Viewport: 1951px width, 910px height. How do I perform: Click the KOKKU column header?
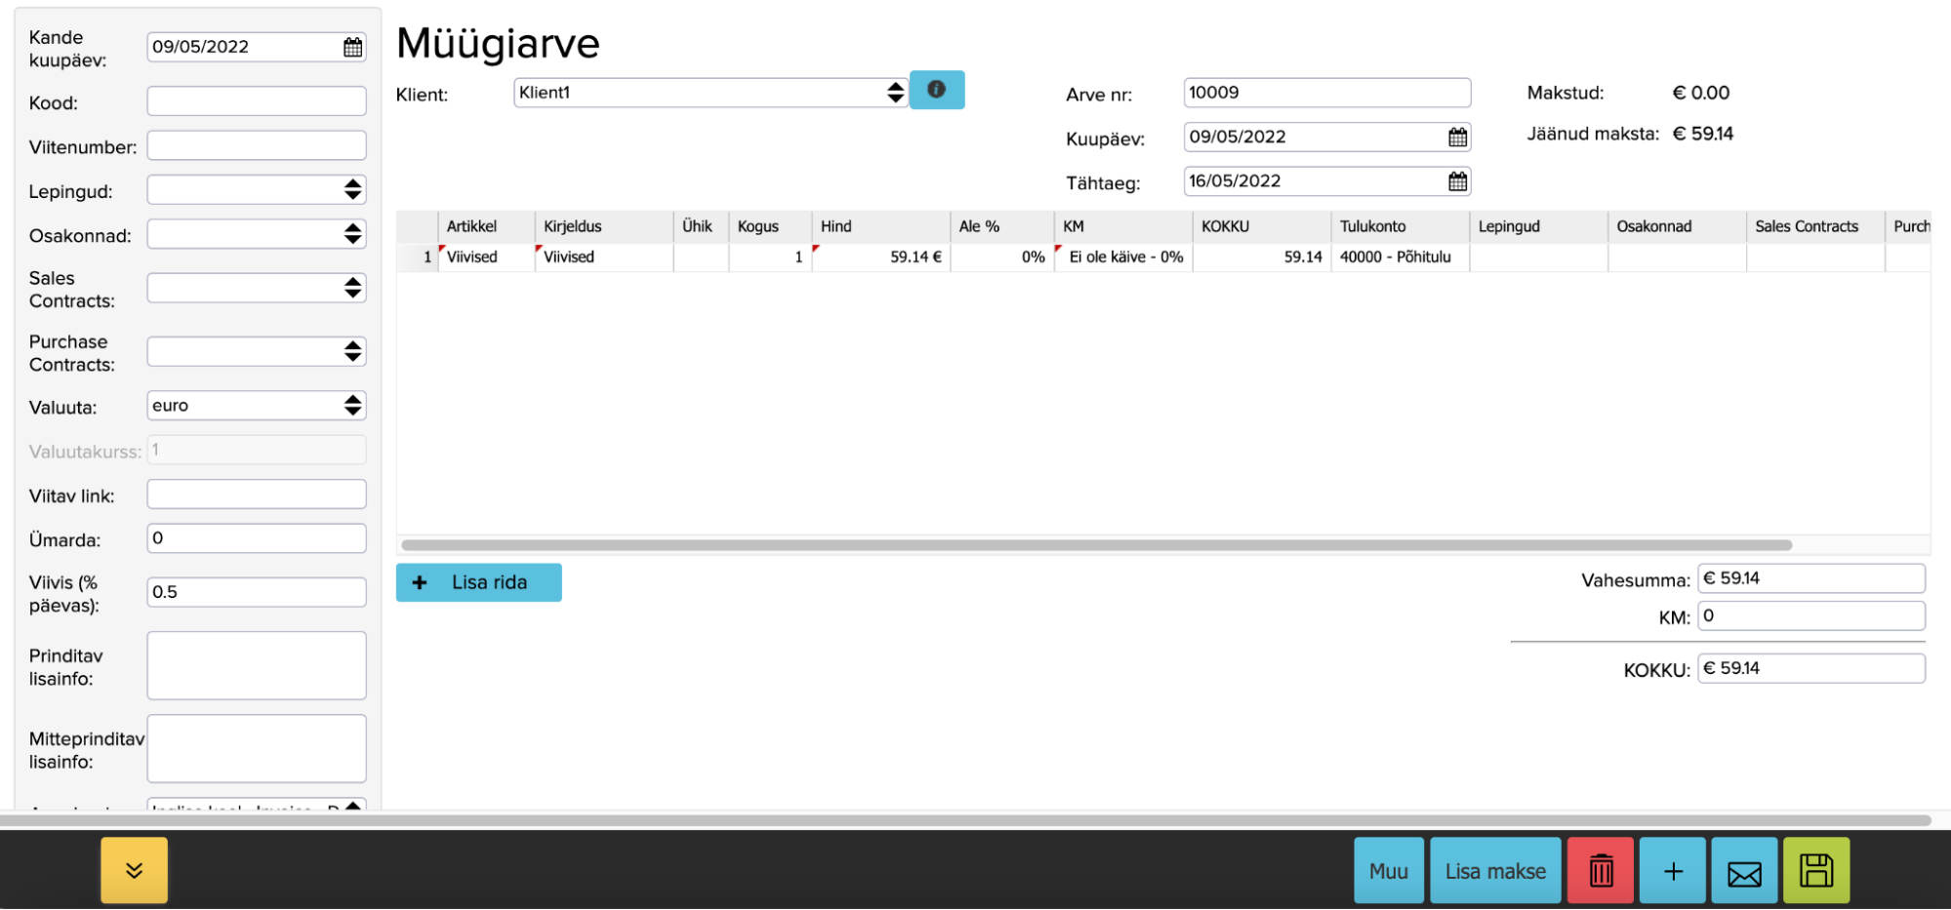point(1225,226)
